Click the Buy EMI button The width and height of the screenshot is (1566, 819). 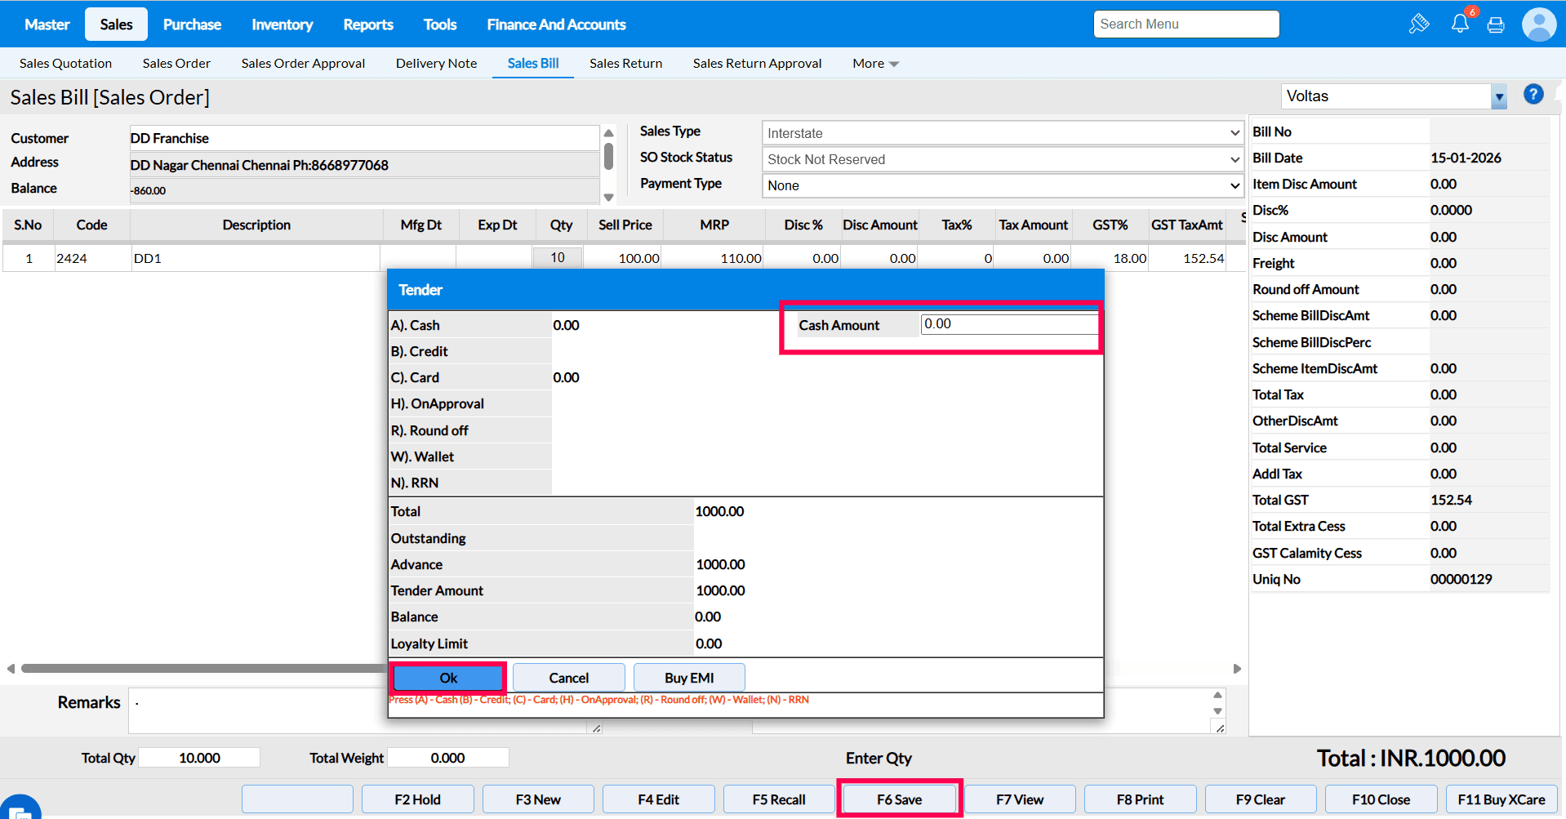[689, 678]
